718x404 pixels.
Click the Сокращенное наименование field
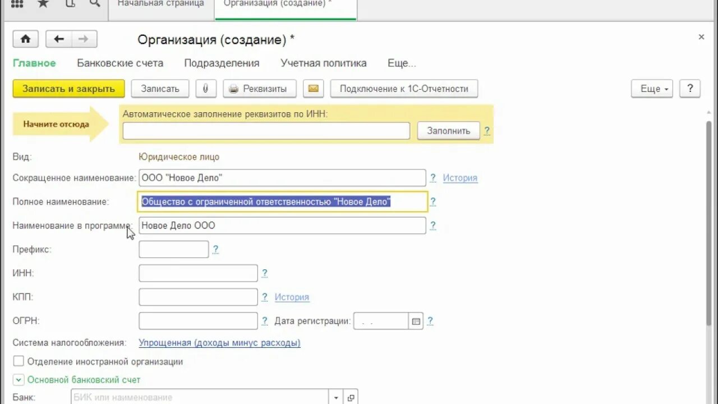coord(282,178)
